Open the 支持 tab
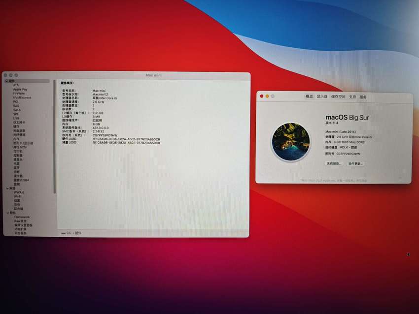 352,97
